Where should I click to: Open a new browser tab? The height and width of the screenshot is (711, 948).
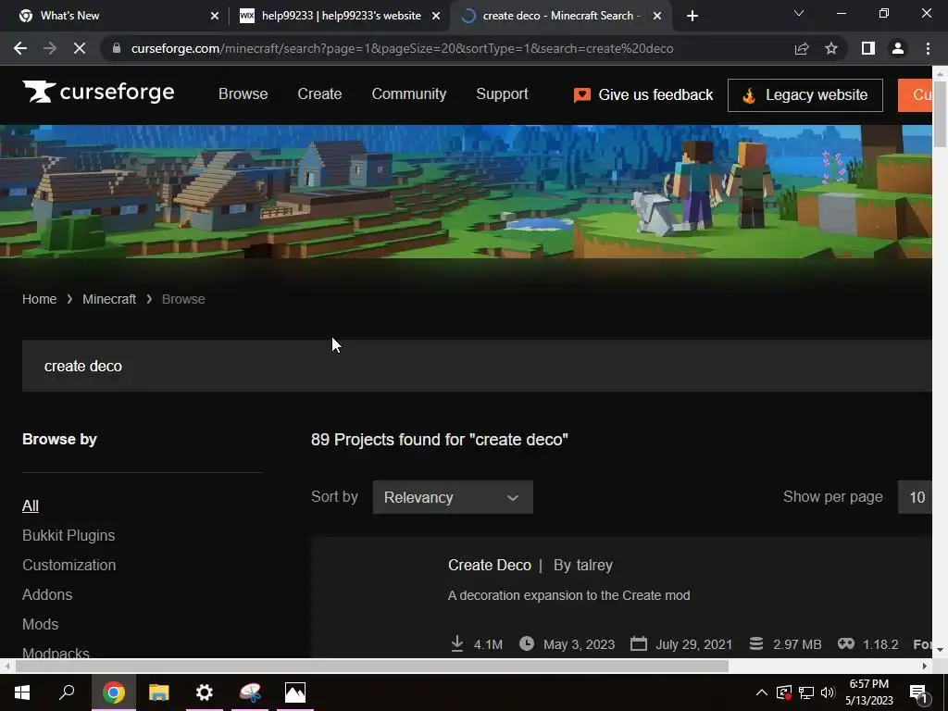click(692, 16)
